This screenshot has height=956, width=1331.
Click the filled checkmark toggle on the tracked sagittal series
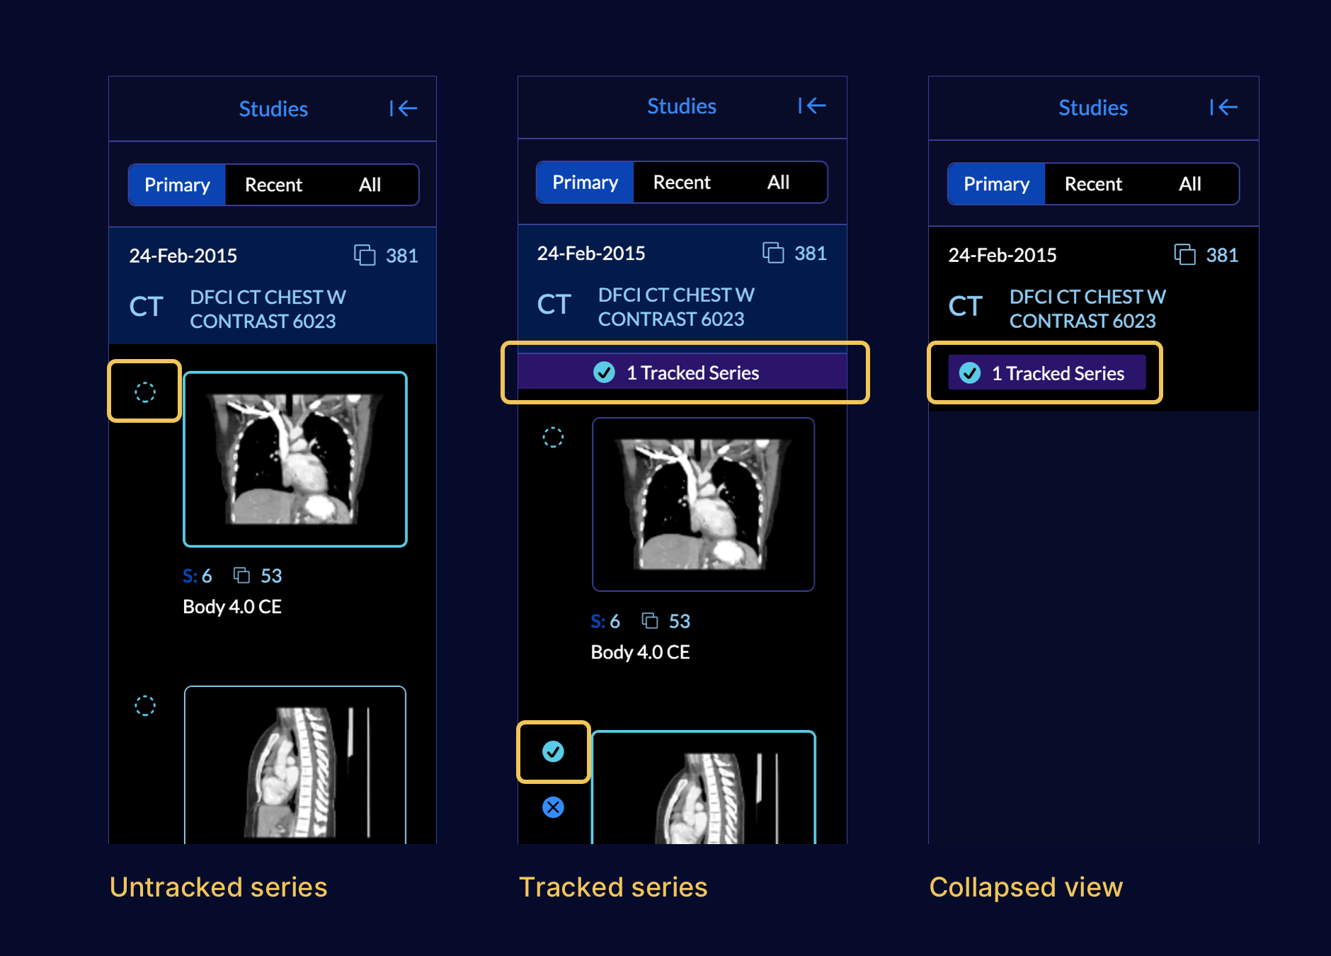[x=553, y=753]
